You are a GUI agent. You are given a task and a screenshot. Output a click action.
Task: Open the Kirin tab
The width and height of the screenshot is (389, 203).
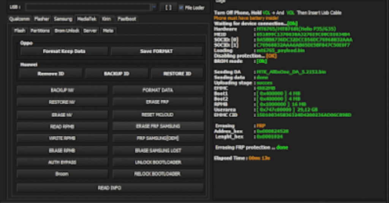pyautogui.click(x=106, y=19)
